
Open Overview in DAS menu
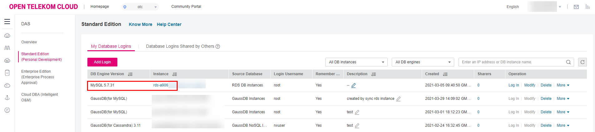(x=29, y=42)
